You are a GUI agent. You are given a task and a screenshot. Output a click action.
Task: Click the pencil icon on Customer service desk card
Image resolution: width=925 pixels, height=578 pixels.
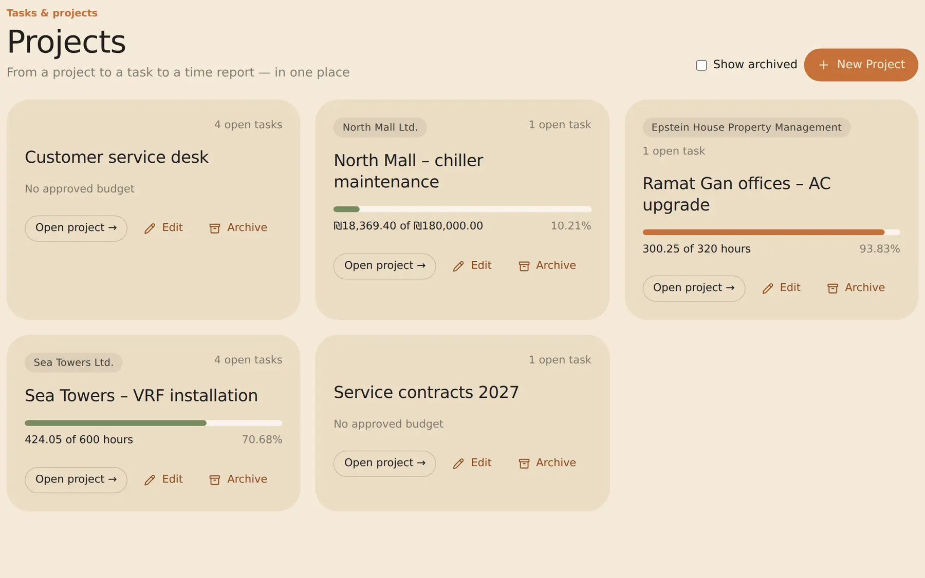point(150,228)
